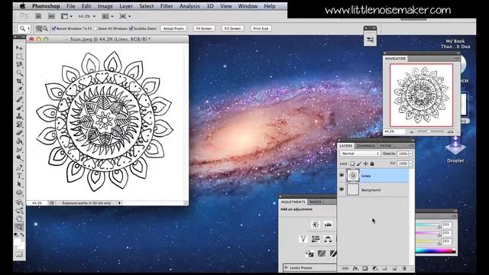Click Zoom Out icon in options bar

pos(45,28)
